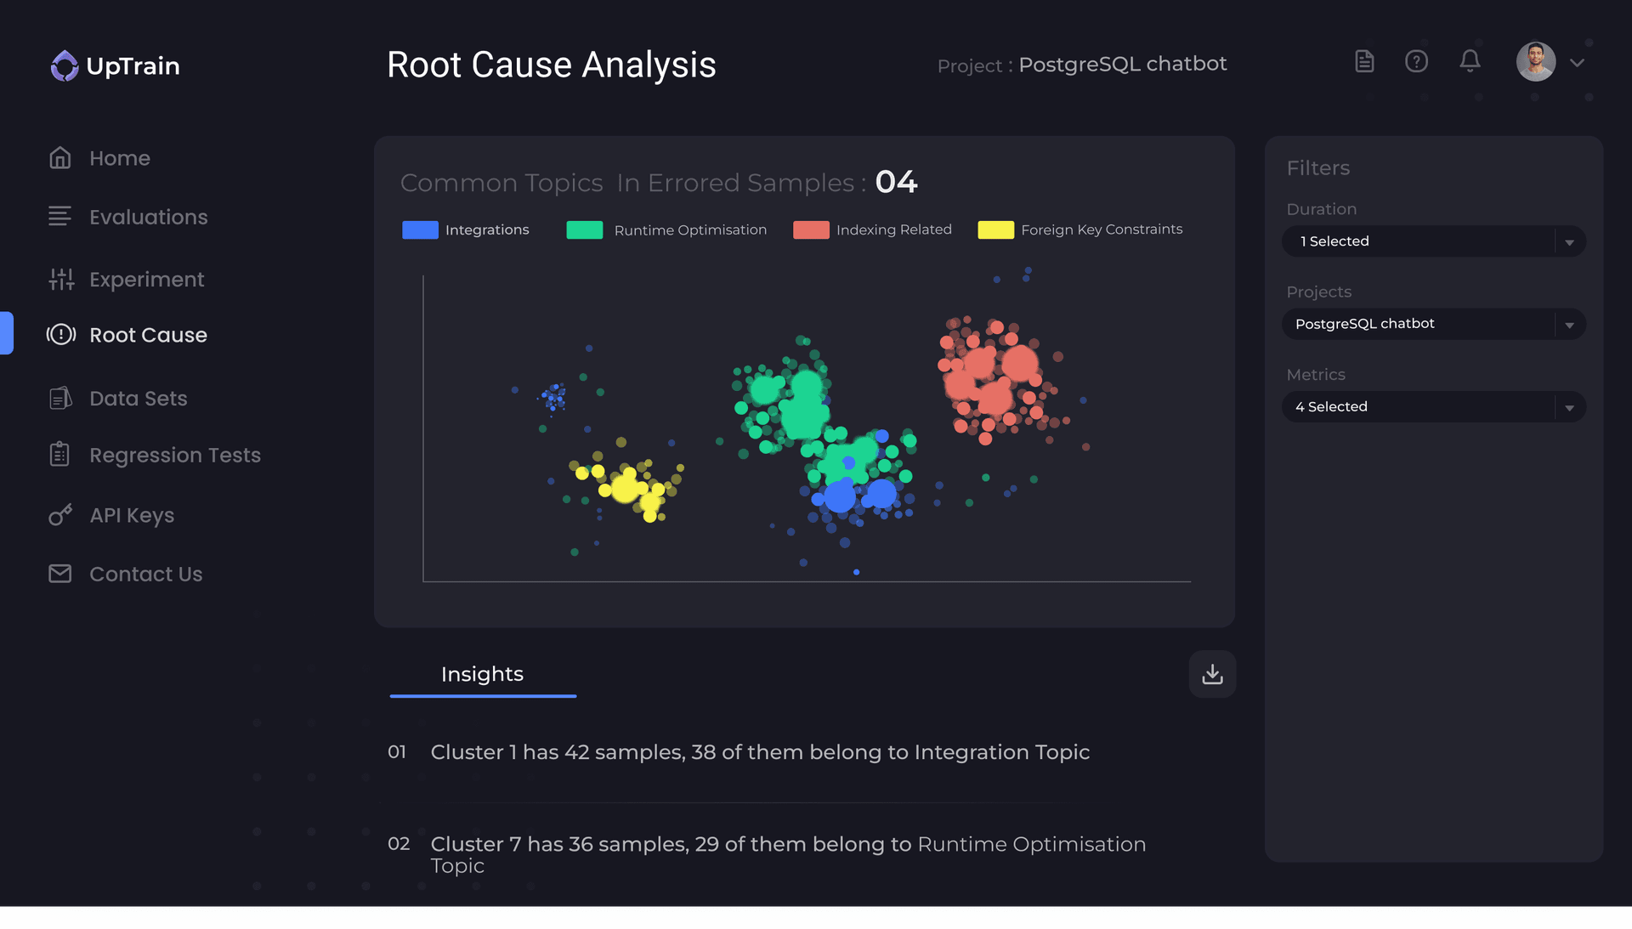Navigate to Home section
The image size is (1632, 929).
click(120, 157)
